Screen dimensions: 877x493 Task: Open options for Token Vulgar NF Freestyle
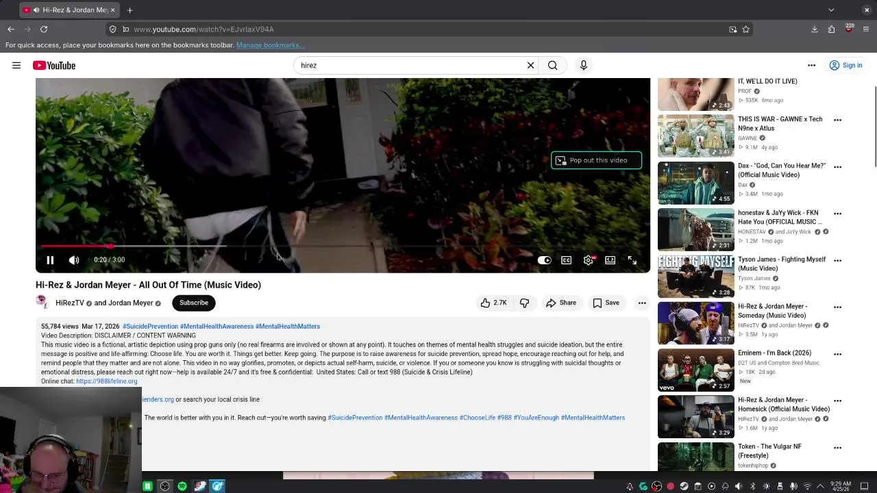click(x=837, y=447)
